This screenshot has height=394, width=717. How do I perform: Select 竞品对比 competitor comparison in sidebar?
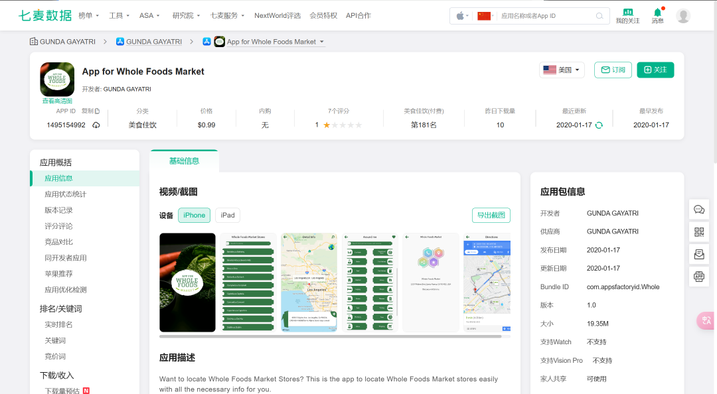coord(58,242)
